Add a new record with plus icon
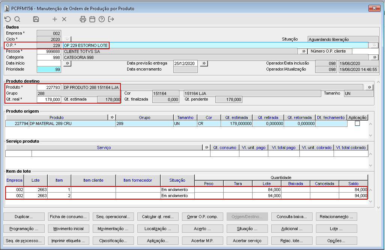This screenshot has width=385, height=250. [x=55, y=19]
